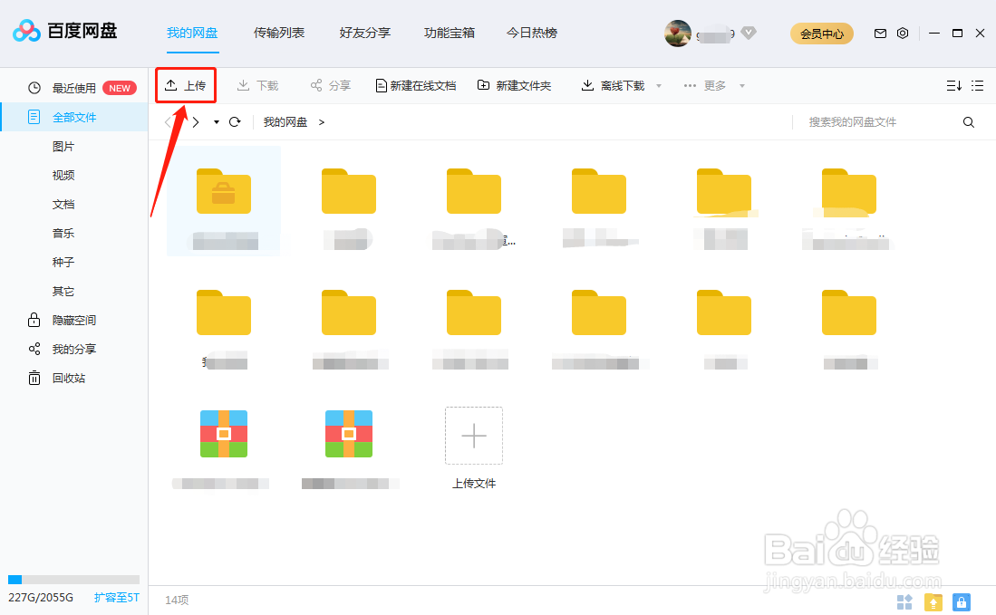The width and height of the screenshot is (996, 615).
Task: Click 扩容至5T expand storage link
Action: pyautogui.click(x=117, y=597)
